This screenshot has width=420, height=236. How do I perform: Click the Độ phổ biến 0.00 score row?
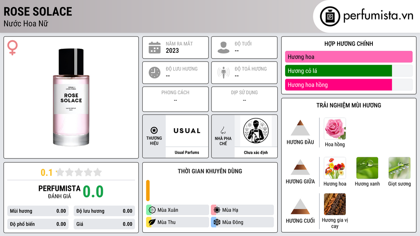(x=38, y=224)
